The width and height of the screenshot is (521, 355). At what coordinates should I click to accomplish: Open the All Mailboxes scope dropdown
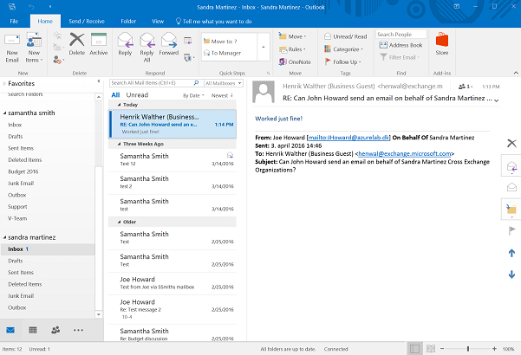point(224,83)
